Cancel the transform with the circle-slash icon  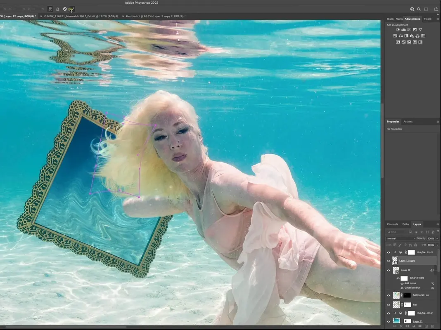pyautogui.click(x=65, y=9)
